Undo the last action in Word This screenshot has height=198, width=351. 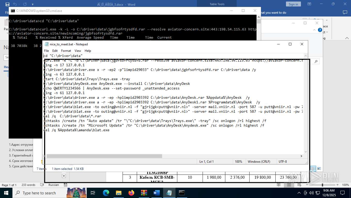(x=15, y=4)
